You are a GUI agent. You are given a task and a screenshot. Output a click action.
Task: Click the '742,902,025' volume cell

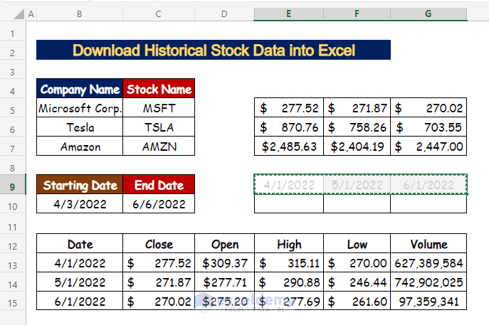pyautogui.click(x=428, y=282)
